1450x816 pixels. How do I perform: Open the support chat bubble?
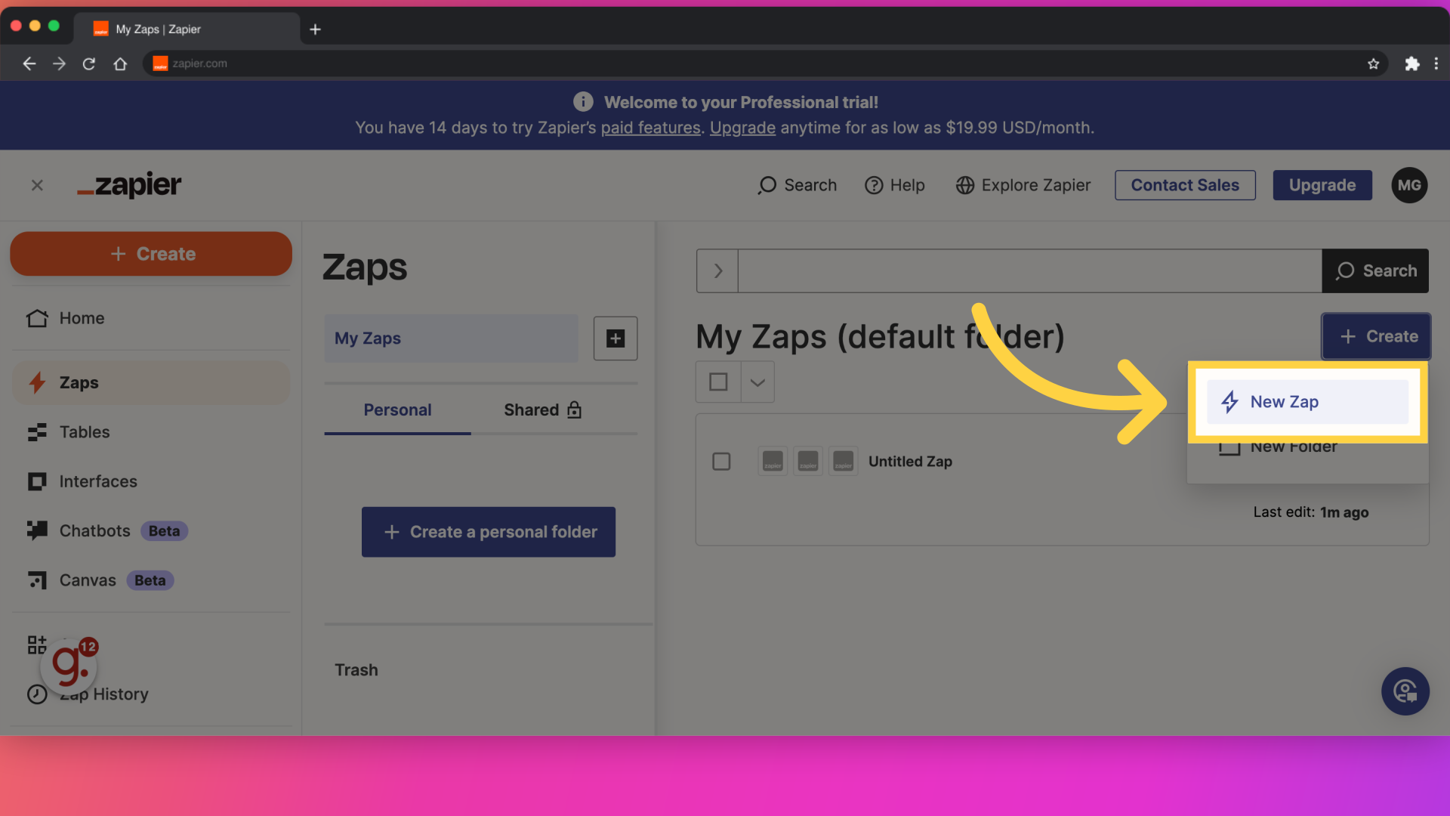[1405, 691]
